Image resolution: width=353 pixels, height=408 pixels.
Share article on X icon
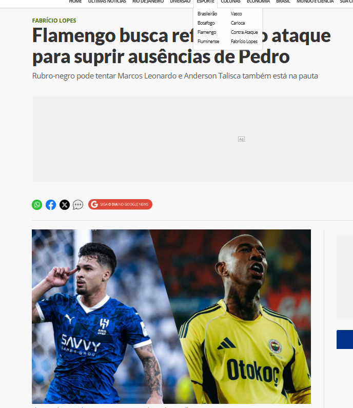point(65,205)
